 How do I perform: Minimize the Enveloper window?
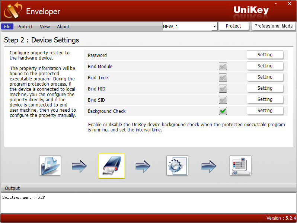click(276, 4)
